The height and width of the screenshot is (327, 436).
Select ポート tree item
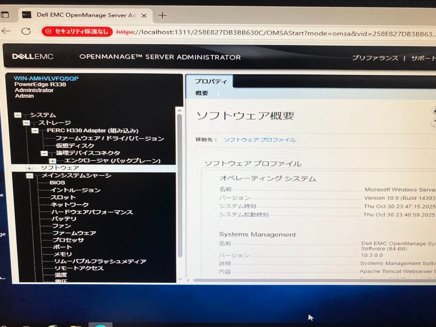coord(63,247)
